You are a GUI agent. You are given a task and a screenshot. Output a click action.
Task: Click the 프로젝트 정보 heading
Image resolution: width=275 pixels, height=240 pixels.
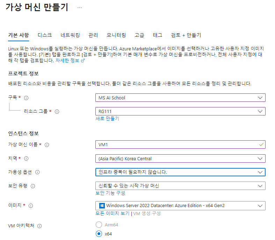click(23, 73)
